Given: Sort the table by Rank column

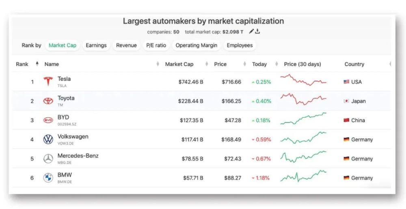Looking at the screenshot, I should pyautogui.click(x=22, y=64).
